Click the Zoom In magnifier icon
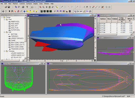 coord(40,7)
